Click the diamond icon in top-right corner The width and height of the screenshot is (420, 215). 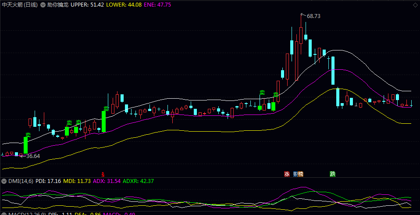pyautogui.click(x=414, y=4)
